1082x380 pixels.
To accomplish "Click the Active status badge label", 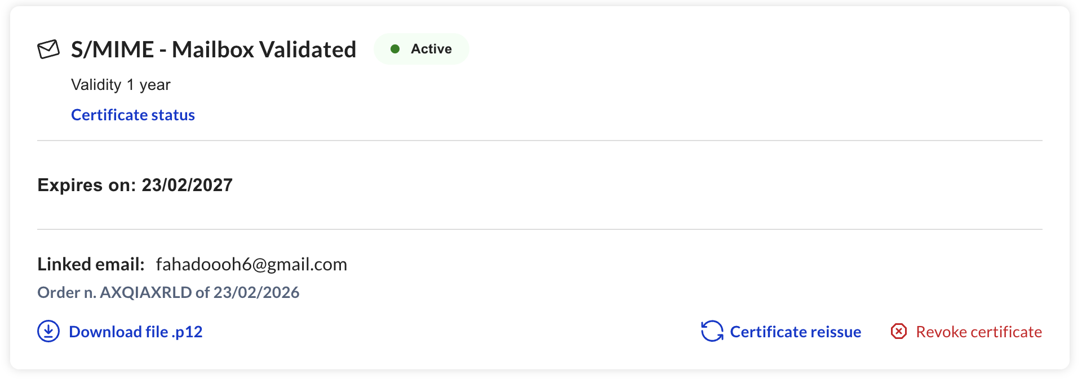I will pyautogui.click(x=431, y=49).
